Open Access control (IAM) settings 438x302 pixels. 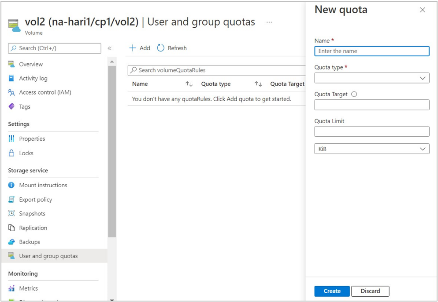click(44, 92)
